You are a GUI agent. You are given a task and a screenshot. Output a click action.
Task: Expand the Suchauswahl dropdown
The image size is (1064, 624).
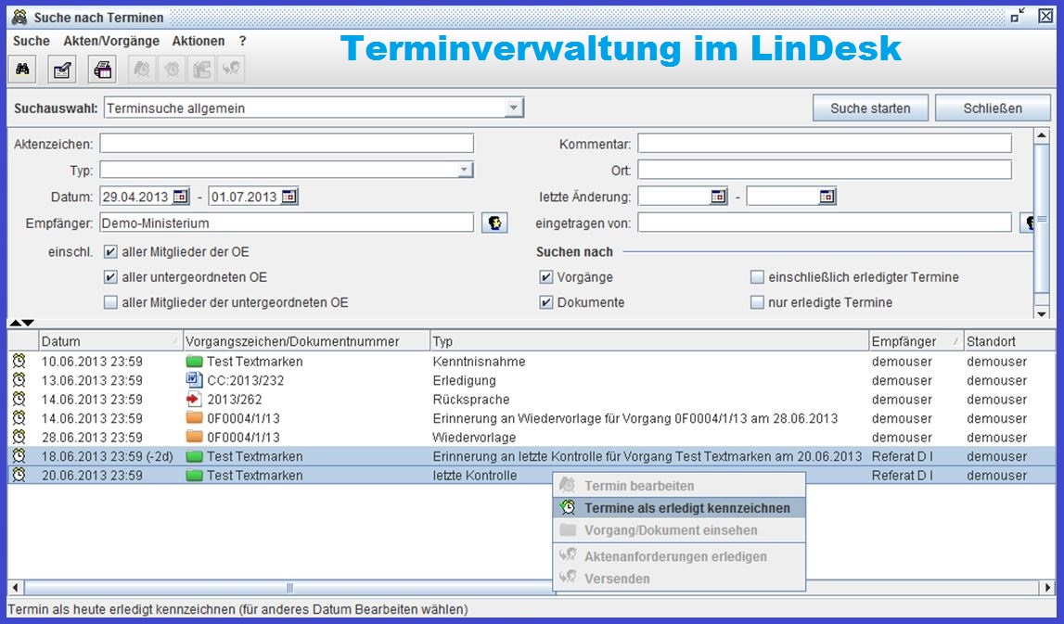tap(514, 108)
